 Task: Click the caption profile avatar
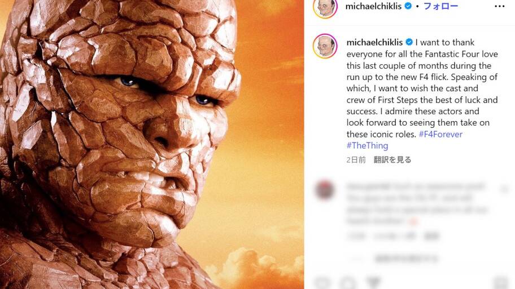coord(325,46)
